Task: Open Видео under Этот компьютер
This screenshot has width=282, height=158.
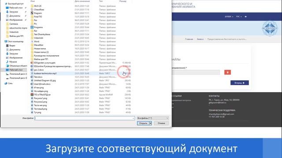Action: coord(12,46)
